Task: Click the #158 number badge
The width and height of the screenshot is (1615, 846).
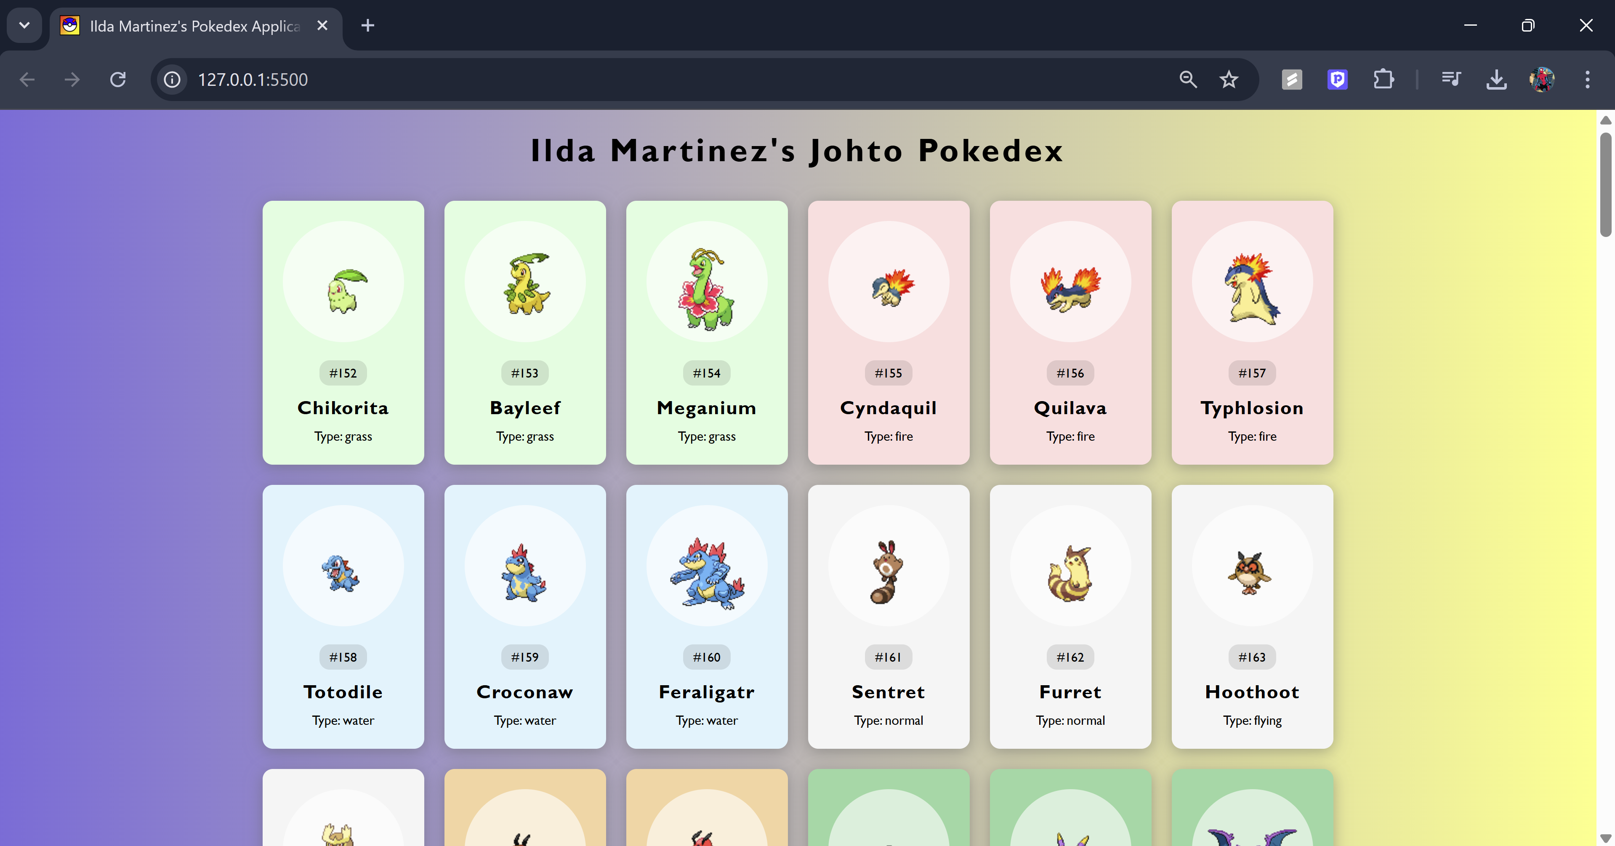Action: pos(343,657)
